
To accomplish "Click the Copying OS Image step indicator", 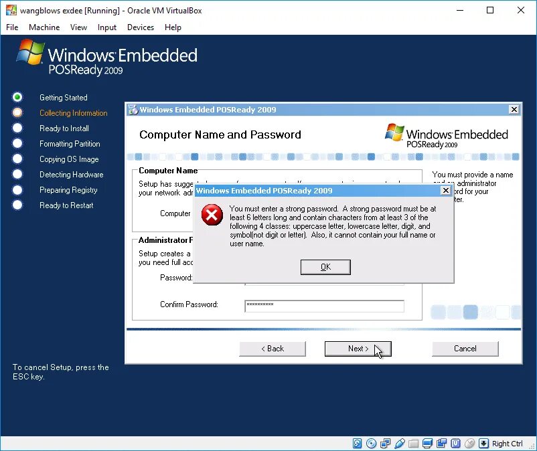I will coord(17,159).
